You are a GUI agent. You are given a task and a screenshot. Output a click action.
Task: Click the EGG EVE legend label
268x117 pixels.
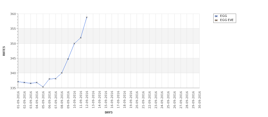point(227,20)
